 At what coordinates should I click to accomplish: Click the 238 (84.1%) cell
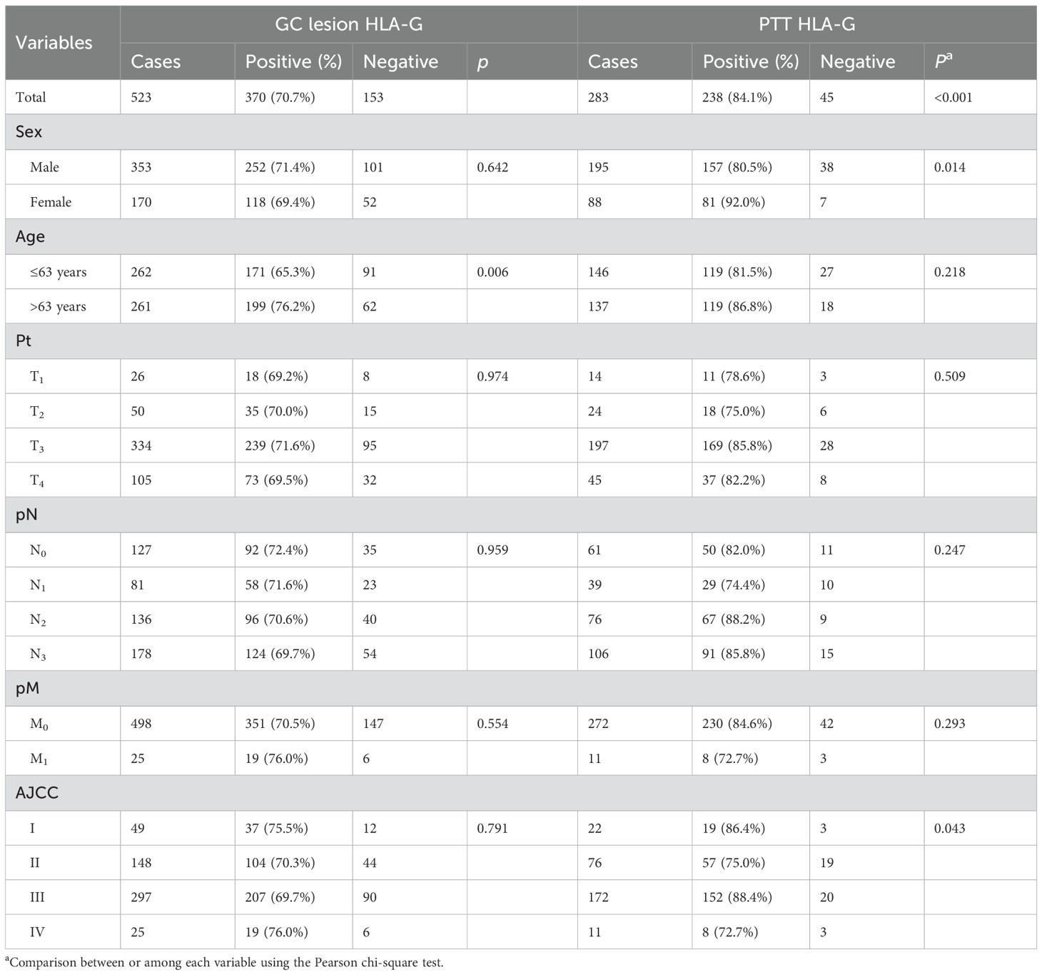[737, 97]
